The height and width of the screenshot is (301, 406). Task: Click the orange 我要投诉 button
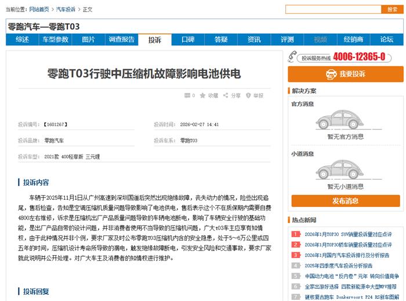pos(344,74)
